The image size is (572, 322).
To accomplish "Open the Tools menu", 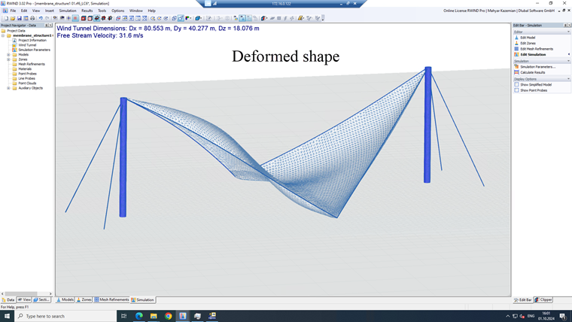I will 102,11.
